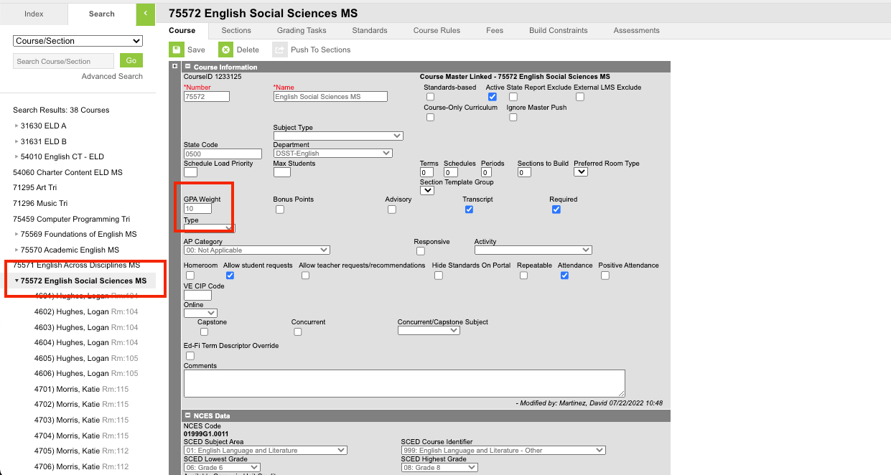Collapse the 75572 English Social Sciences MS node
891x475 pixels.
(x=17, y=281)
